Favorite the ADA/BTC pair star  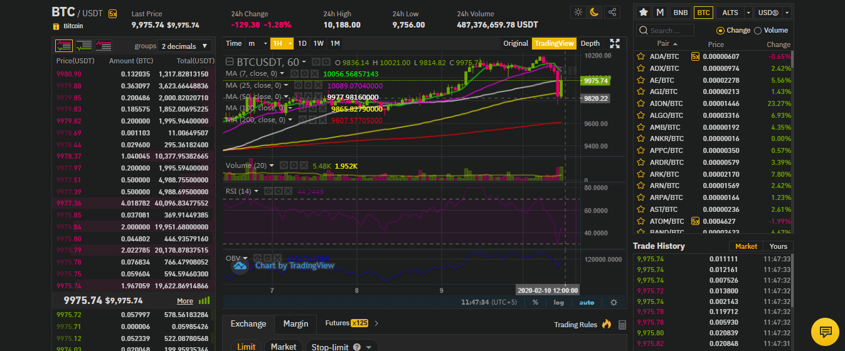pyautogui.click(x=641, y=56)
